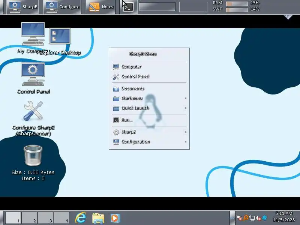Screen dimensions: 300x225
Task: Select Computer in SharpE Menu
Action: [149, 67]
